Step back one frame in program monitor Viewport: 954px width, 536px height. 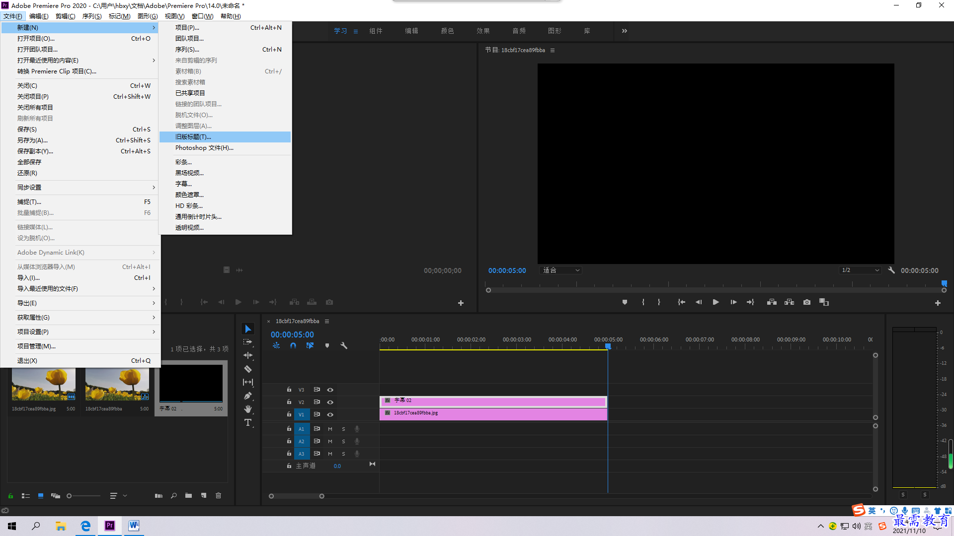pyautogui.click(x=699, y=302)
